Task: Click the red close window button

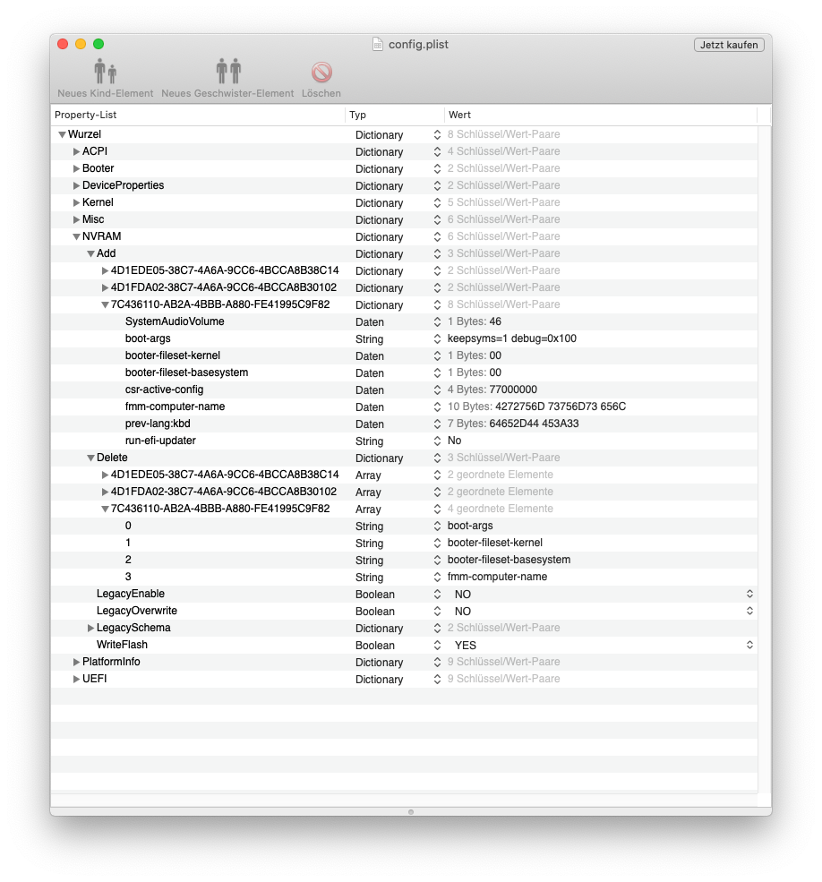Action: 63,45
